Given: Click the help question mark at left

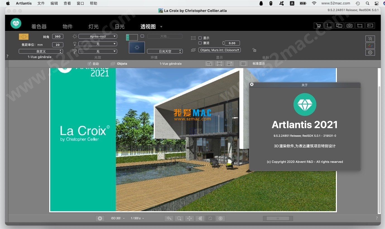Looking at the screenshot, I should (x=7, y=56).
